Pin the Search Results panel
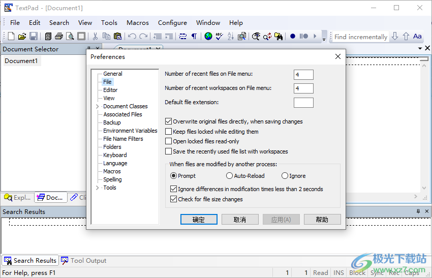 tap(418, 211)
